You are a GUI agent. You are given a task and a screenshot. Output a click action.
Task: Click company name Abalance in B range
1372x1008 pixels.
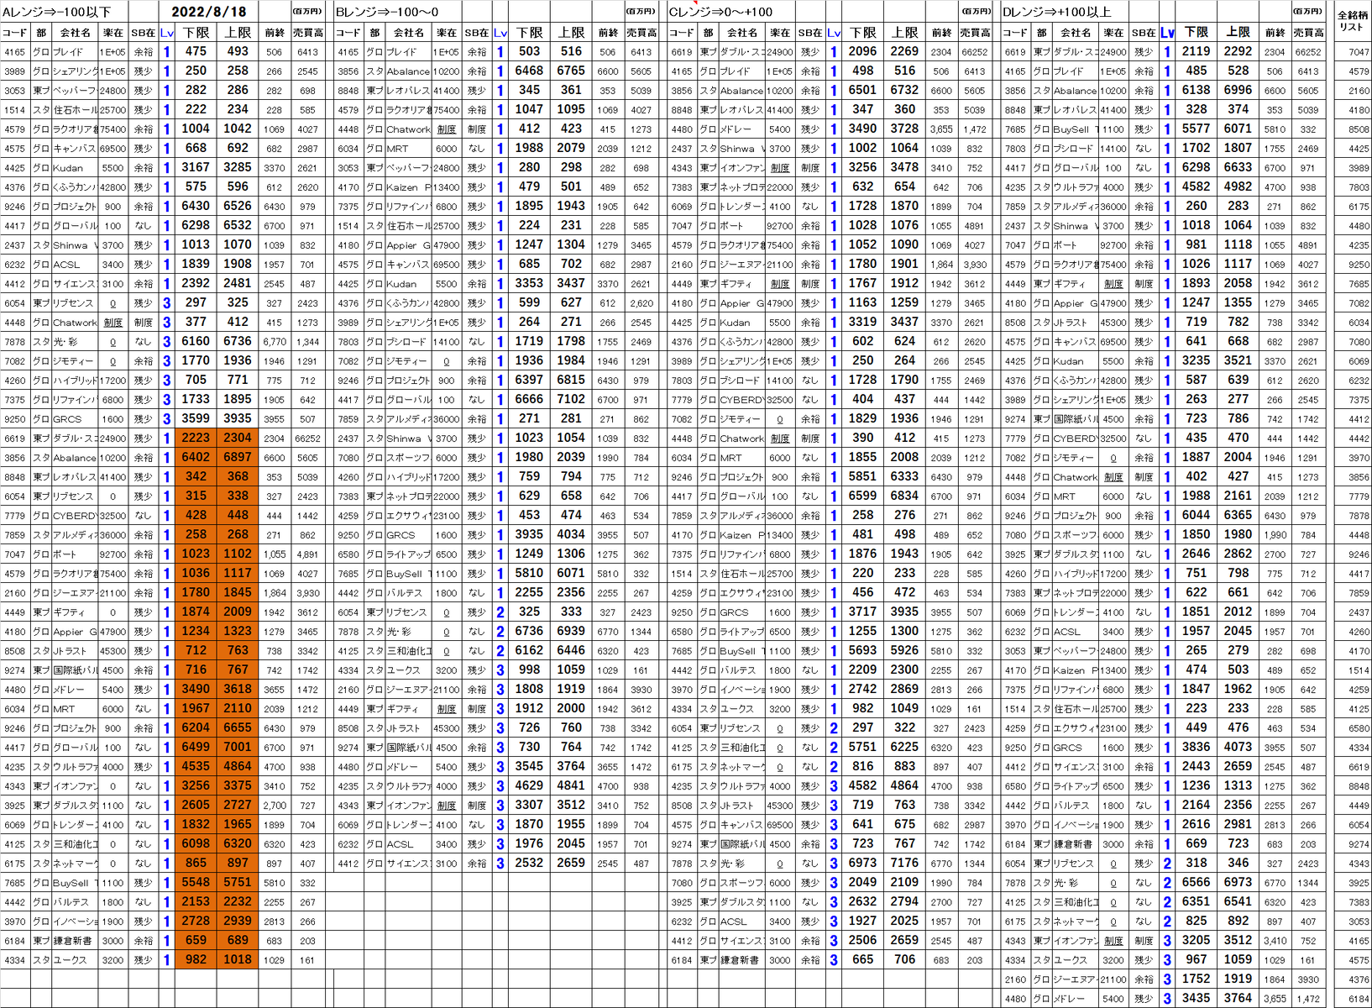[x=408, y=71]
